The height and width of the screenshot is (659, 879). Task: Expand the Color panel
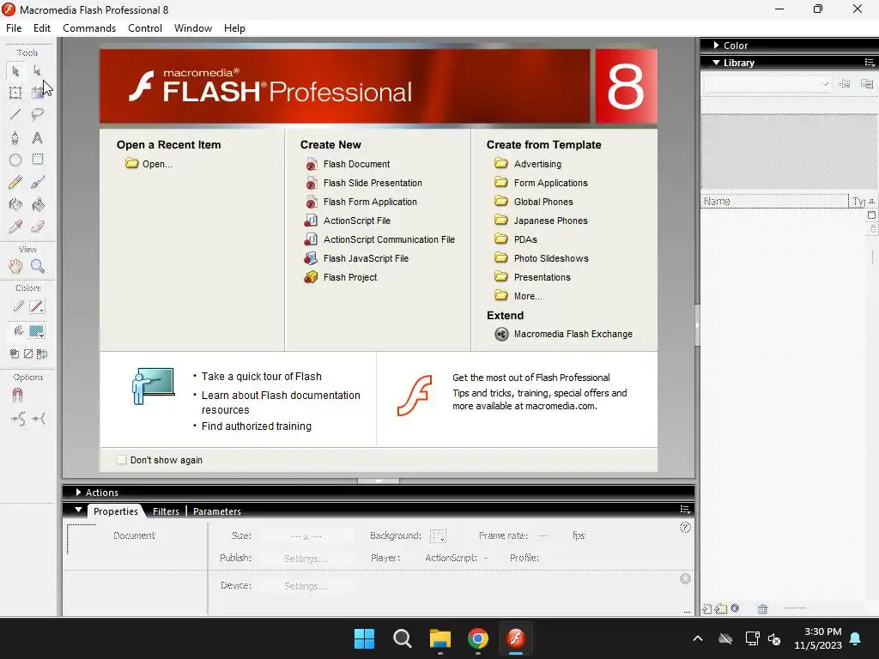point(717,45)
